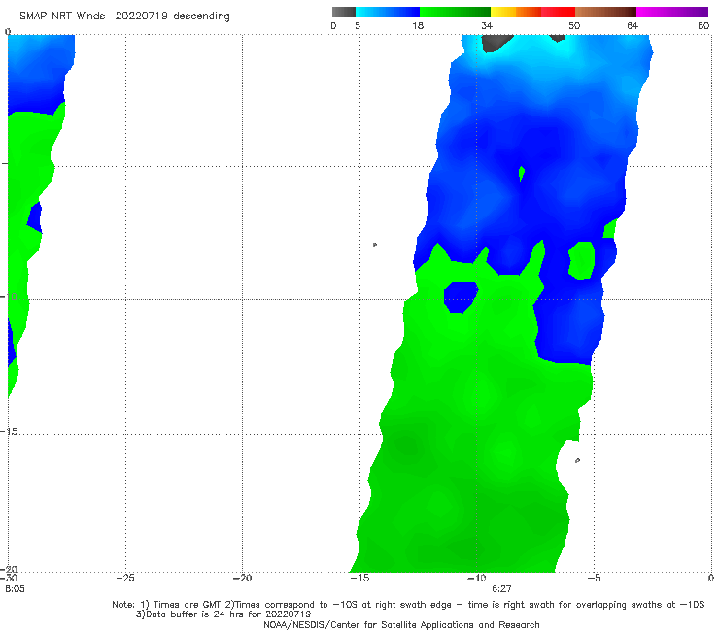Click the color bar label '50'
Screen dimensions: 719x631
click(574, 25)
